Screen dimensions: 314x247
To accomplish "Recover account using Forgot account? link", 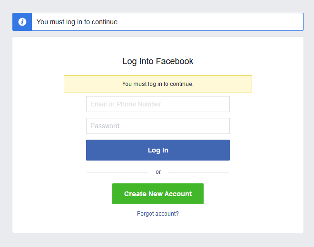I will coord(158,214).
